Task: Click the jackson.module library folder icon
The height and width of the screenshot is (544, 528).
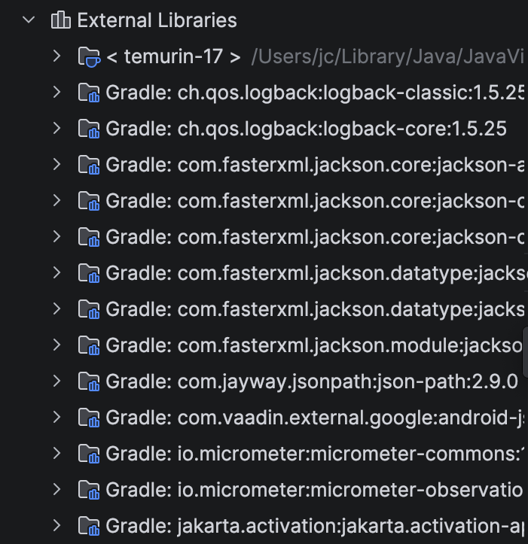Action: pos(89,345)
